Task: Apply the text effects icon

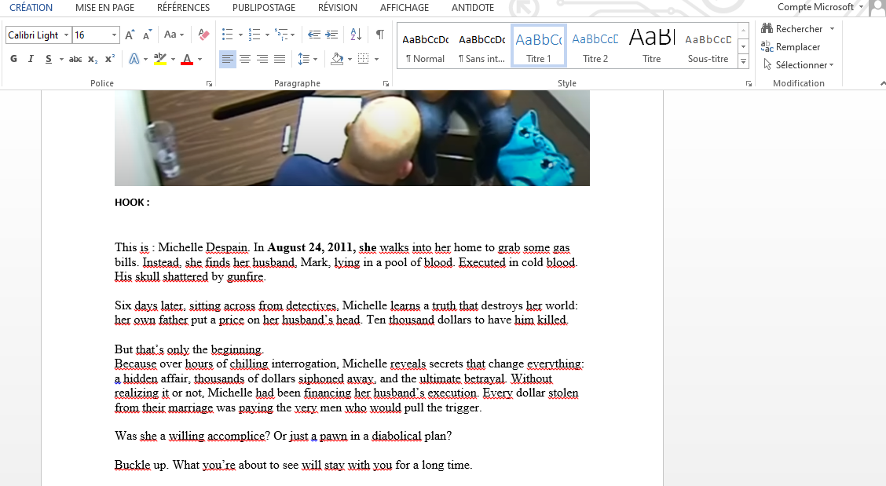Action: click(134, 59)
